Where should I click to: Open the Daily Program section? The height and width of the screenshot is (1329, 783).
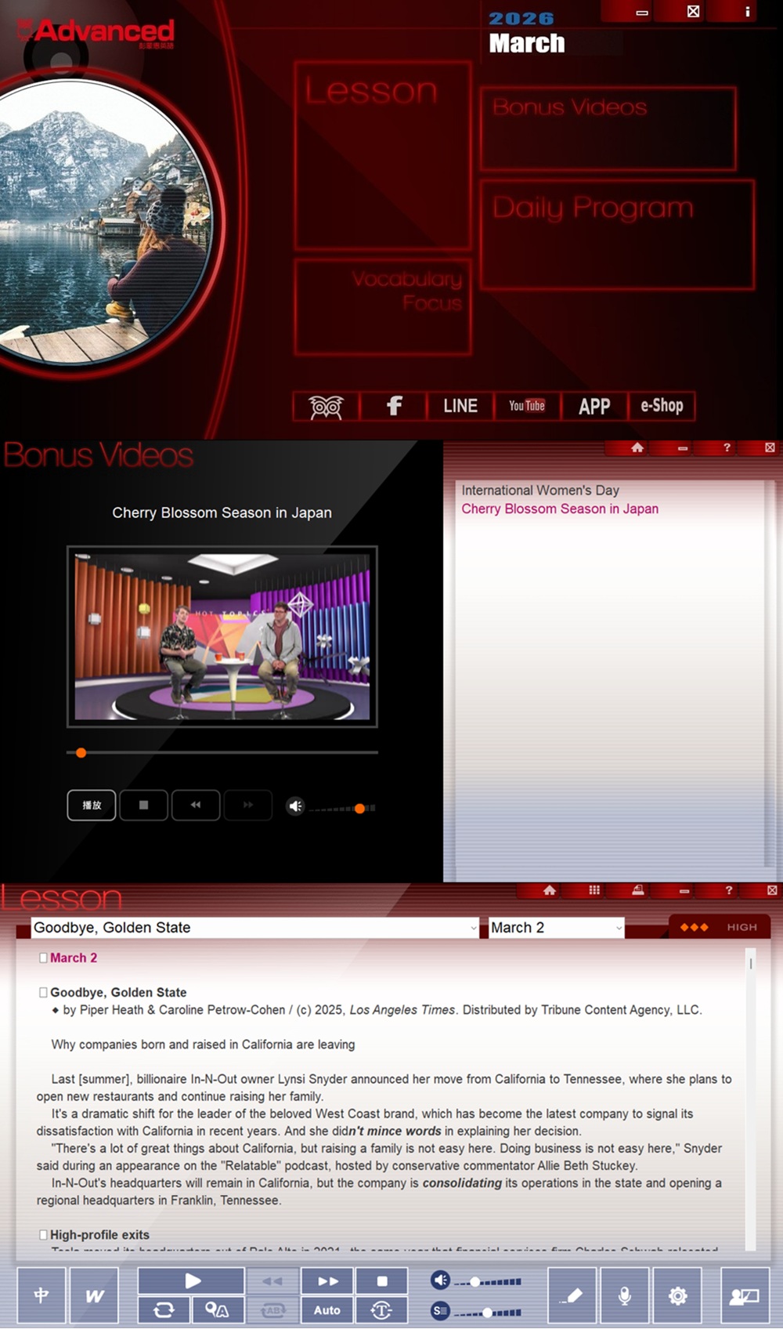616,234
